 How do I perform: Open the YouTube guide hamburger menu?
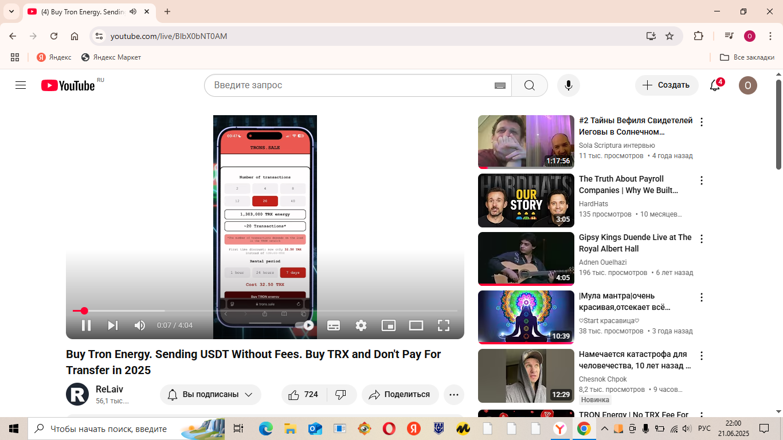(x=21, y=85)
